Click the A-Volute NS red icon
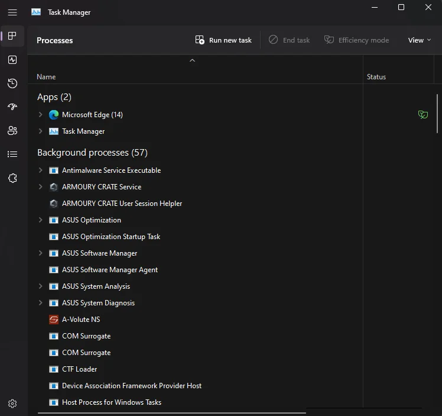The width and height of the screenshot is (442, 416). click(x=54, y=320)
